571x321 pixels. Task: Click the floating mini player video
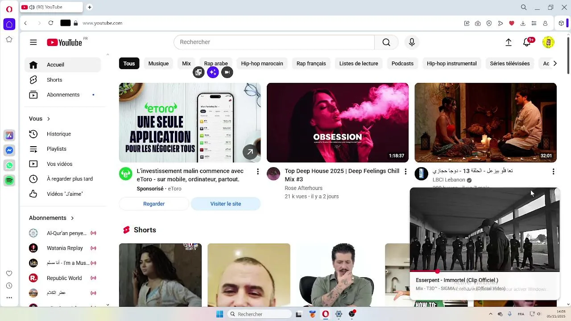(x=484, y=229)
